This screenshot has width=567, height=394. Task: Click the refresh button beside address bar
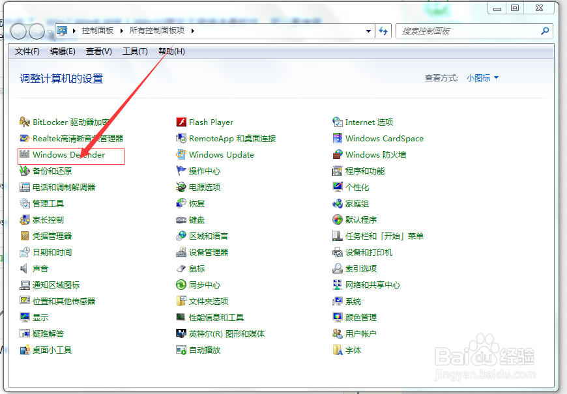[383, 31]
